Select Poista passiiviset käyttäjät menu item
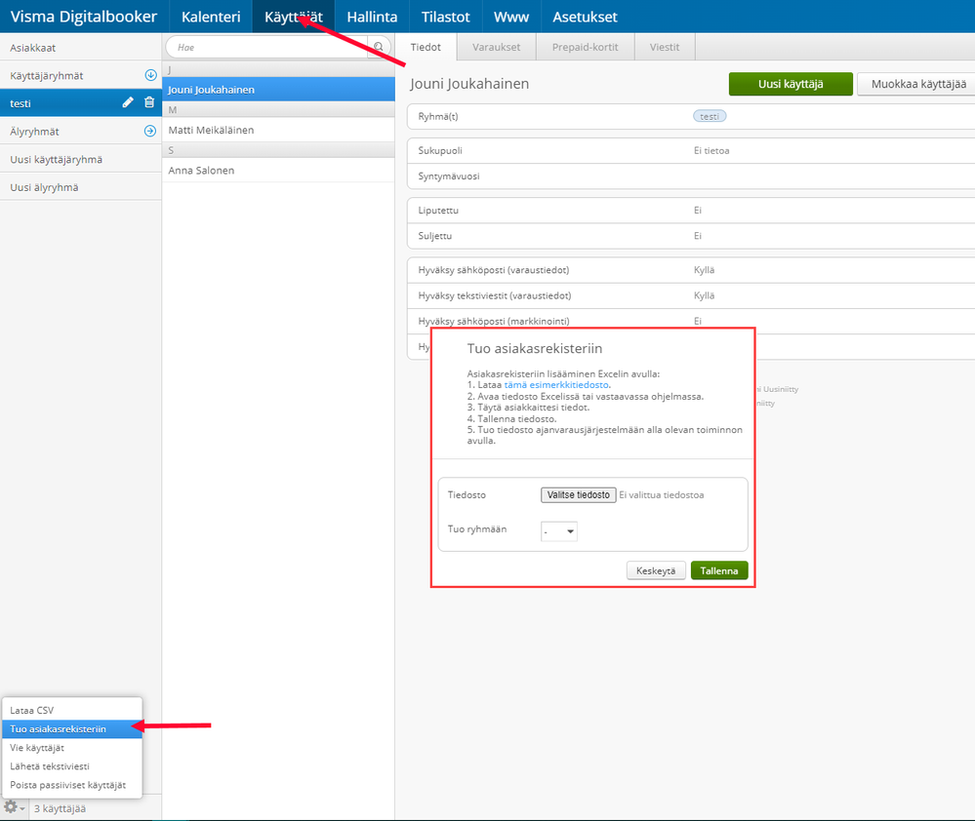Screen dimensions: 975x821 [x=72, y=785]
